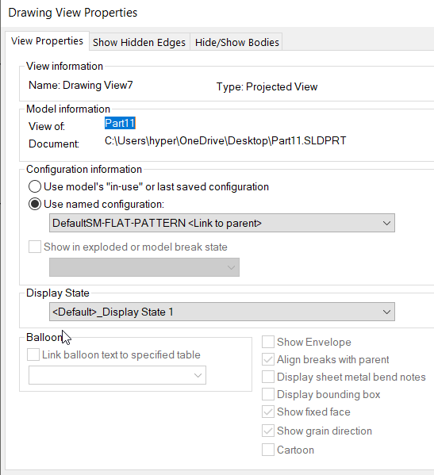Click the highlighted Part11 view name field
This screenshot has height=475, width=434.
coord(120,123)
